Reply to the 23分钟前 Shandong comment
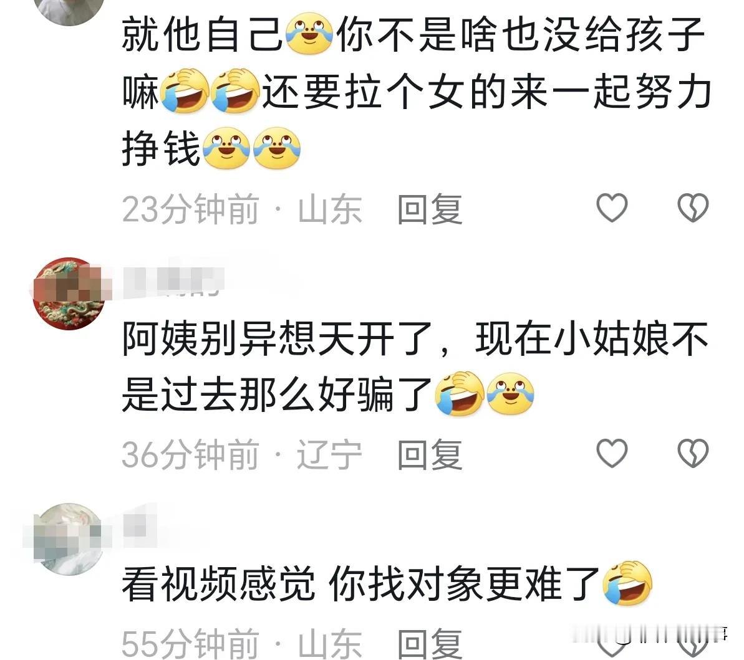The image size is (744, 660). (430, 209)
